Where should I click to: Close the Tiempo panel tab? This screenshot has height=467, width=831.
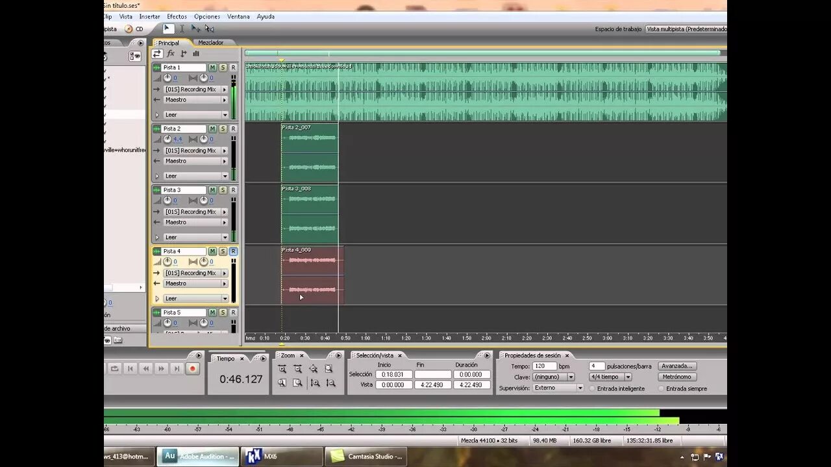point(242,358)
